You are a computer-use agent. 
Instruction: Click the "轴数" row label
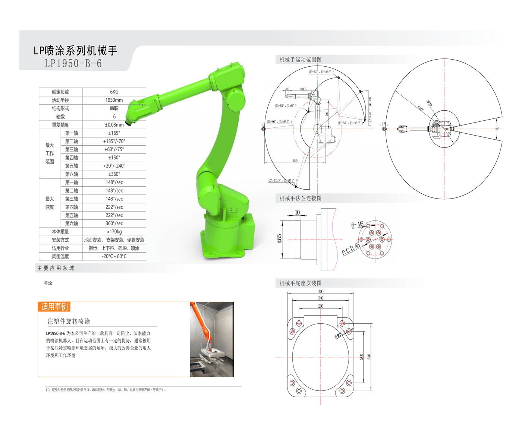coord(60,117)
